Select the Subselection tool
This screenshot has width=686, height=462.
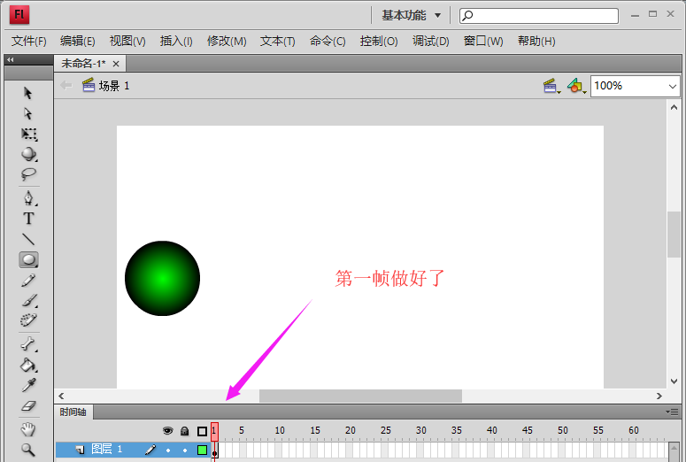click(28, 113)
